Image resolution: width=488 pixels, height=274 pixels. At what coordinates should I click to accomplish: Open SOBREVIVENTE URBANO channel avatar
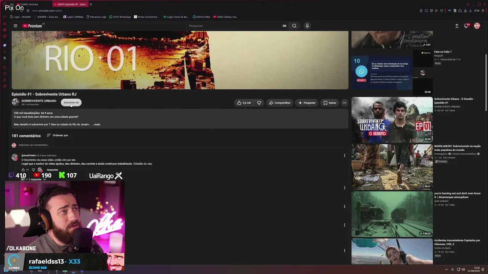[x=15, y=102]
